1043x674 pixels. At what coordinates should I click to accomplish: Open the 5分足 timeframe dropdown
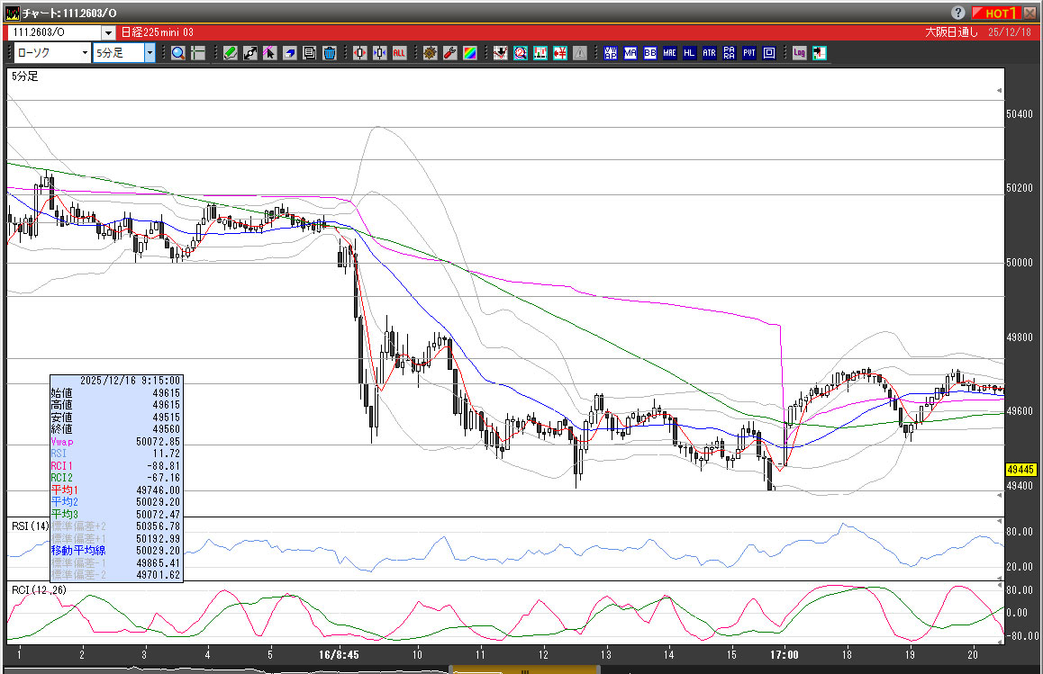click(x=150, y=53)
